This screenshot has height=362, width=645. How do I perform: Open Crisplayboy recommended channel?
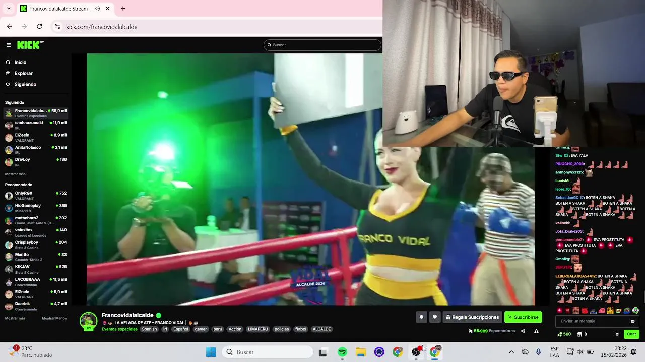pos(36,245)
